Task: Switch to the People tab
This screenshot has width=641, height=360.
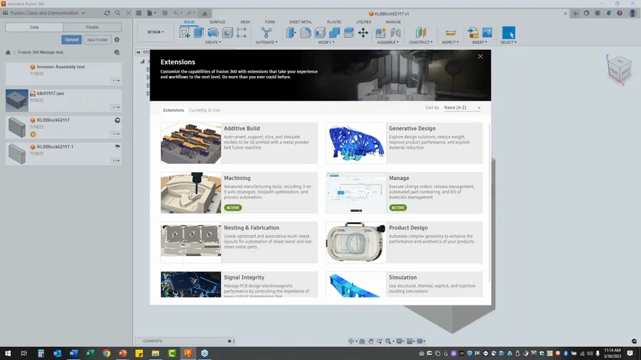Action: pyautogui.click(x=92, y=27)
